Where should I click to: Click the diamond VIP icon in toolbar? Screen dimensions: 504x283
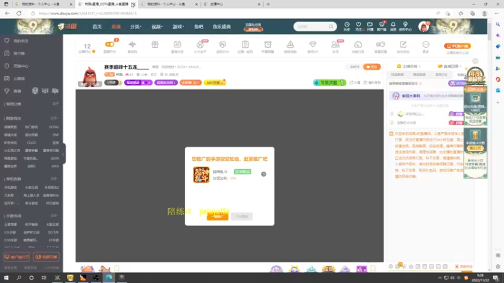pos(312,44)
